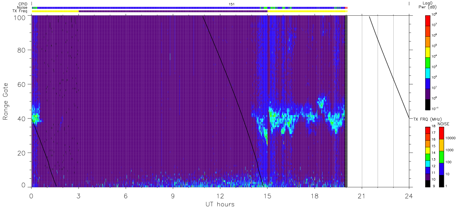The width and height of the screenshot is (460, 212).
Task: Click the CPID label at top left
Action: point(23,4)
